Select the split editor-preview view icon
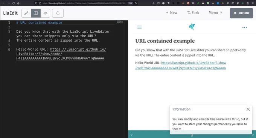256x138 pixels. [x=36, y=13]
